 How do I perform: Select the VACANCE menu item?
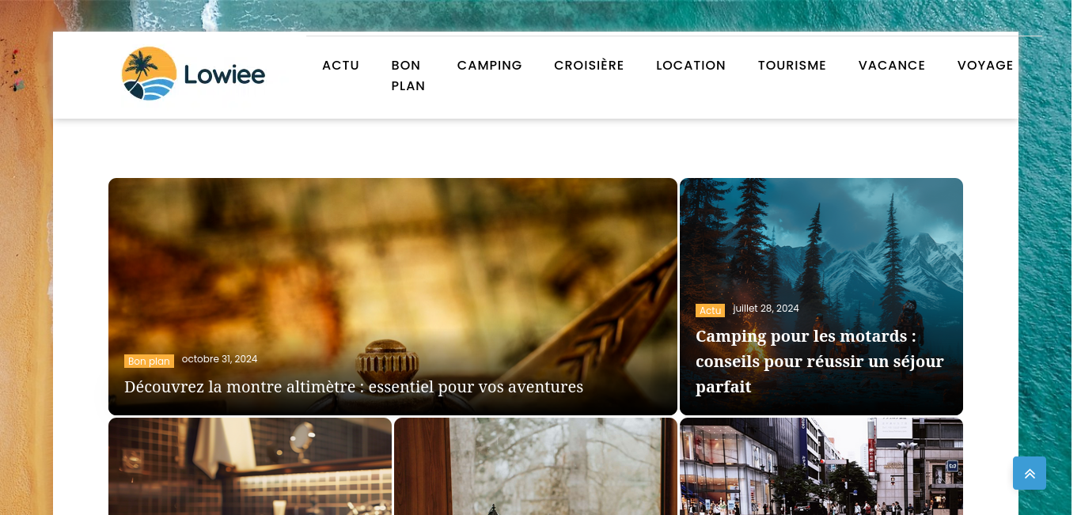pyautogui.click(x=892, y=66)
